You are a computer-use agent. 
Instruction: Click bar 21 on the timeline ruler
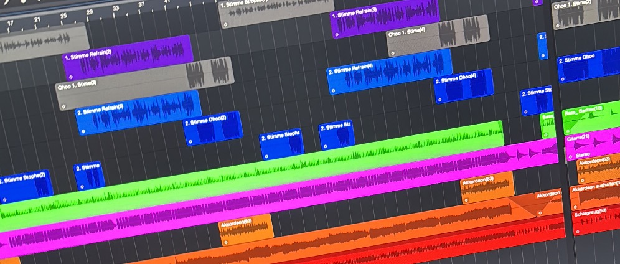pyautogui.click(x=37, y=19)
